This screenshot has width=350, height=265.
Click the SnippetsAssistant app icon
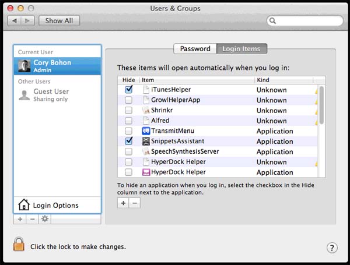[146, 141]
